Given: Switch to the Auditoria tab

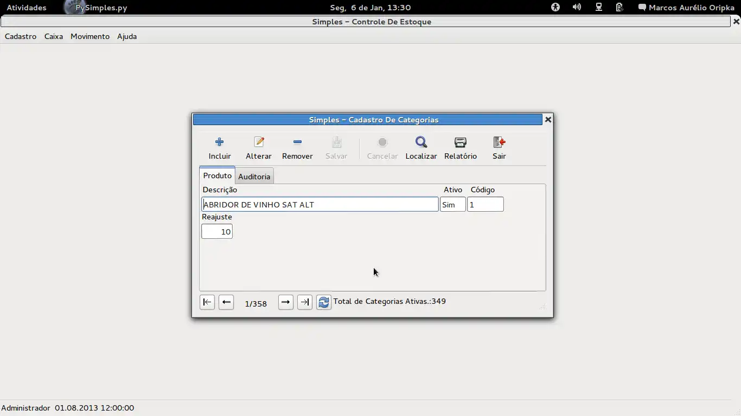Looking at the screenshot, I should point(254,177).
